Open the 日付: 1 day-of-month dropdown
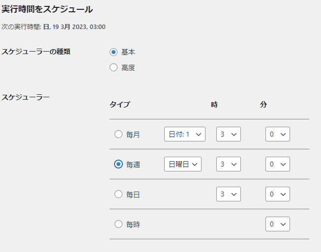Image resolution: width=321 pixels, height=252 pixels. tap(185, 134)
